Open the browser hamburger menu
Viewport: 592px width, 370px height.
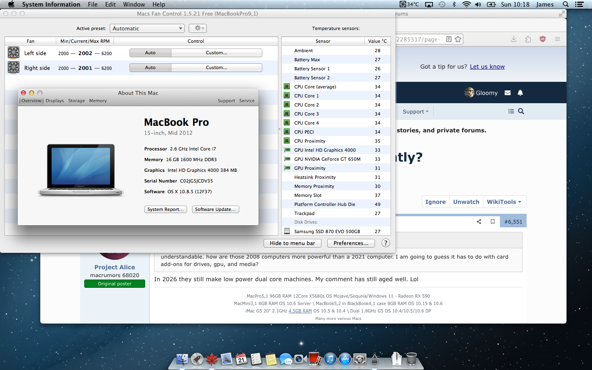click(557, 39)
